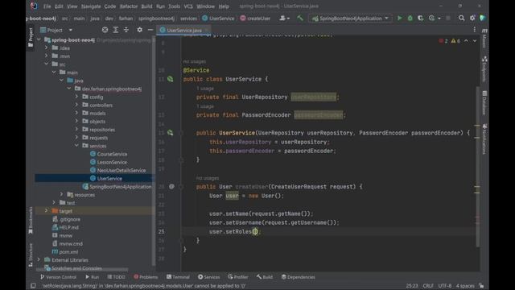Open the errors and warnings inspection widget
This screenshot has height=290, width=515.
coord(449,41)
